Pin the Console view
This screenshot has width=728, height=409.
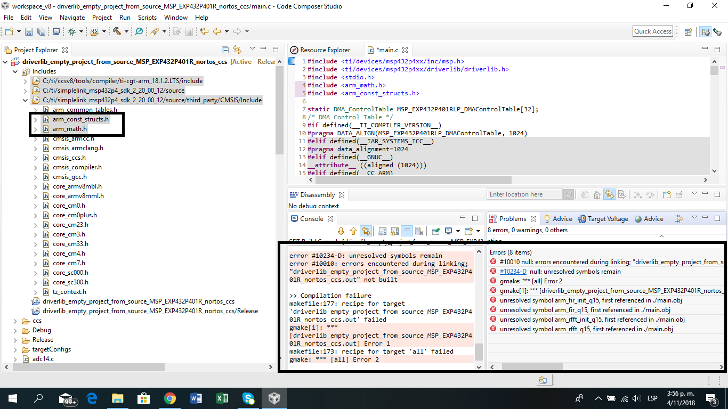point(435,231)
